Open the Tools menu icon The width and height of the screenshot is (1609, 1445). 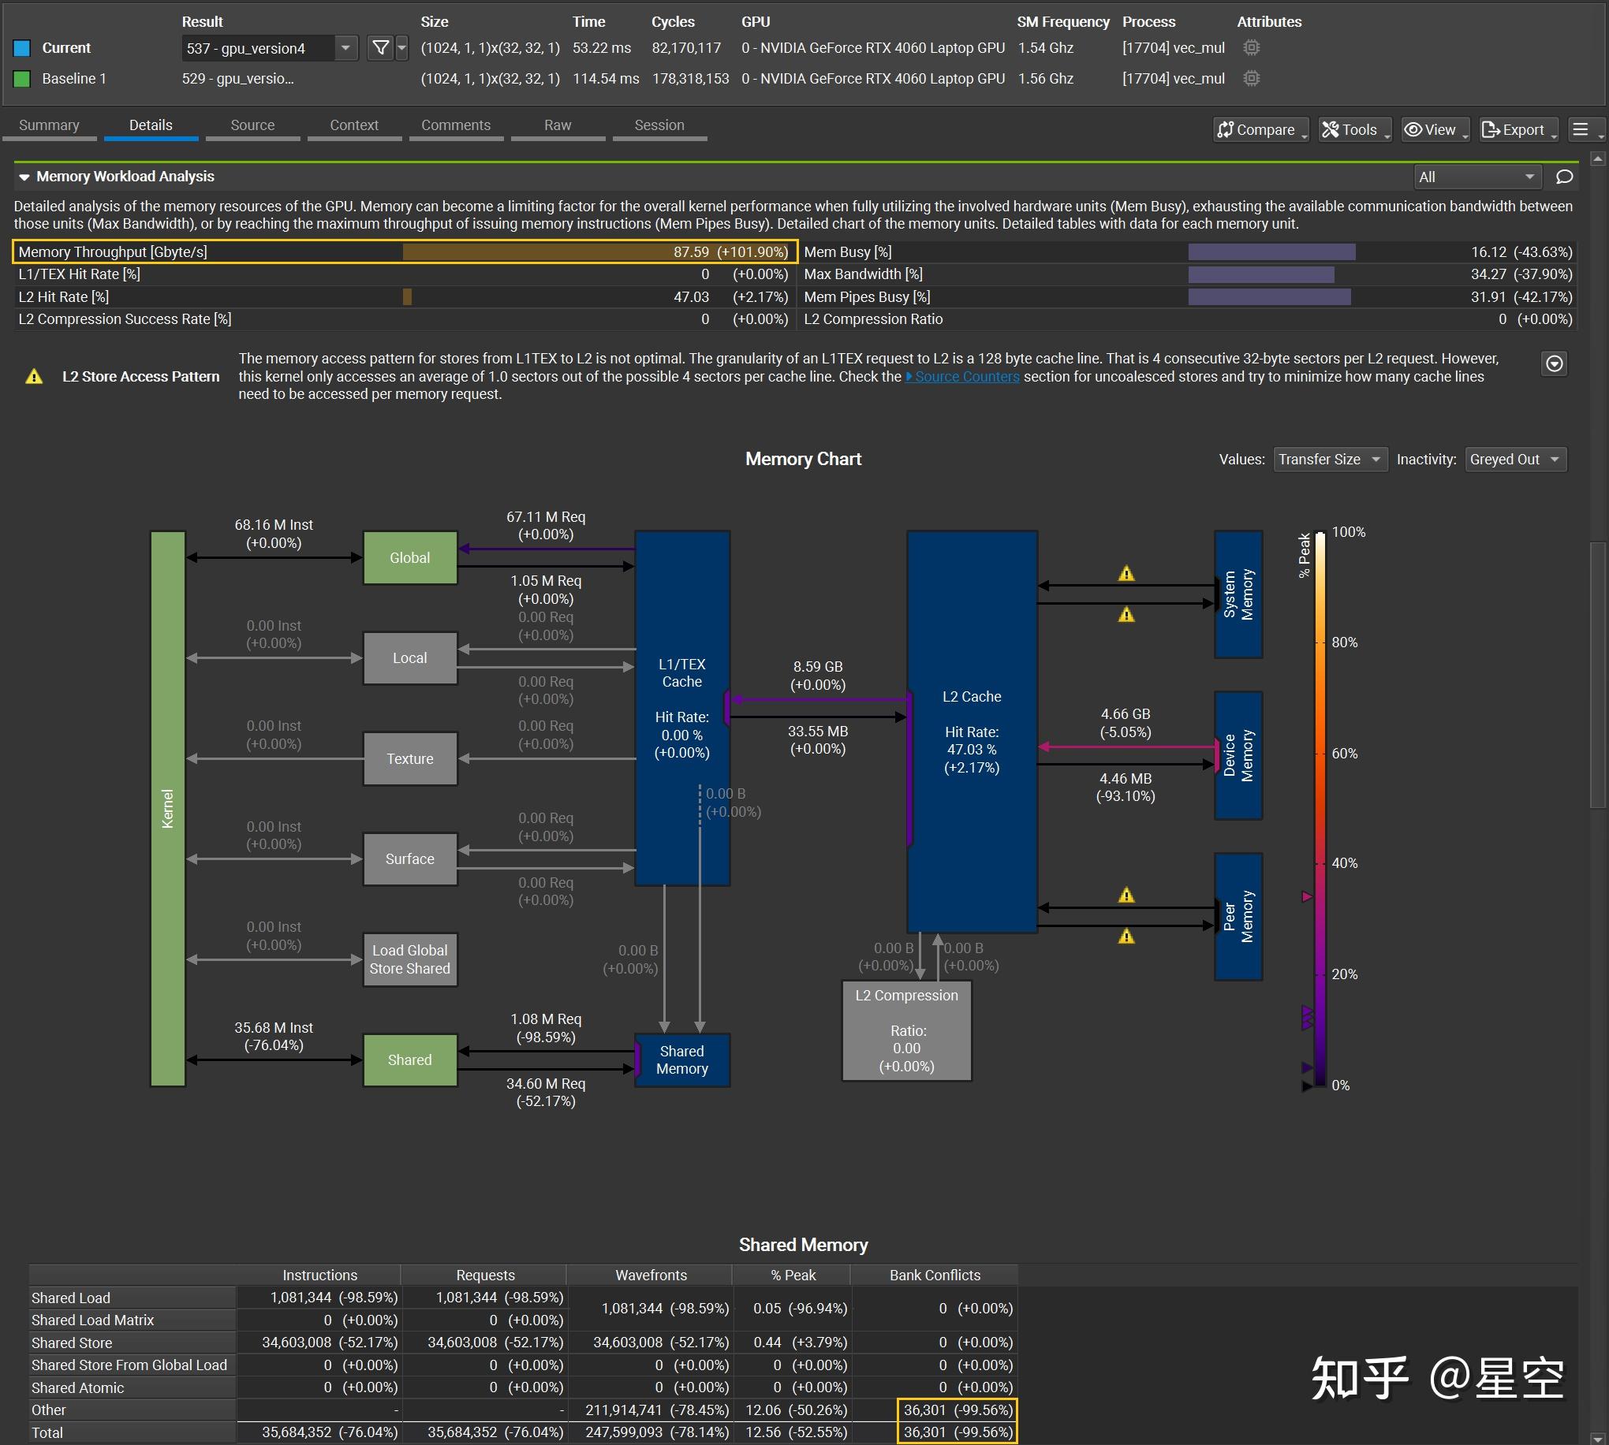(1332, 129)
